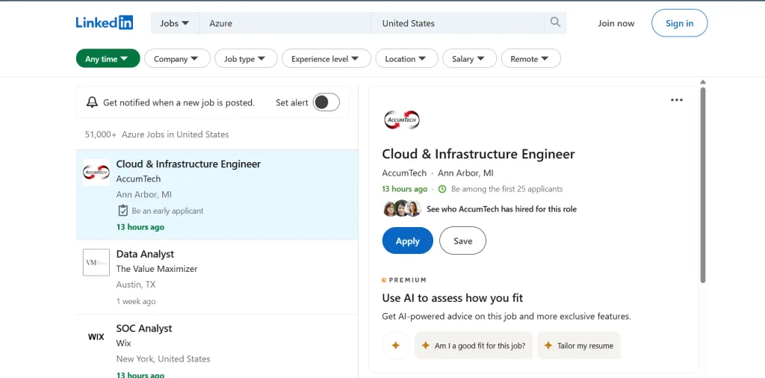This screenshot has width=765, height=378.
Task: Open the SOC Analyst job listing
Action: point(144,328)
